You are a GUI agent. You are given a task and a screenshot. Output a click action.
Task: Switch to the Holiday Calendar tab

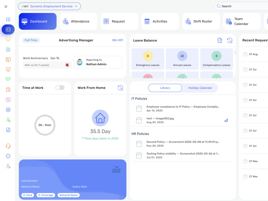click(200, 88)
